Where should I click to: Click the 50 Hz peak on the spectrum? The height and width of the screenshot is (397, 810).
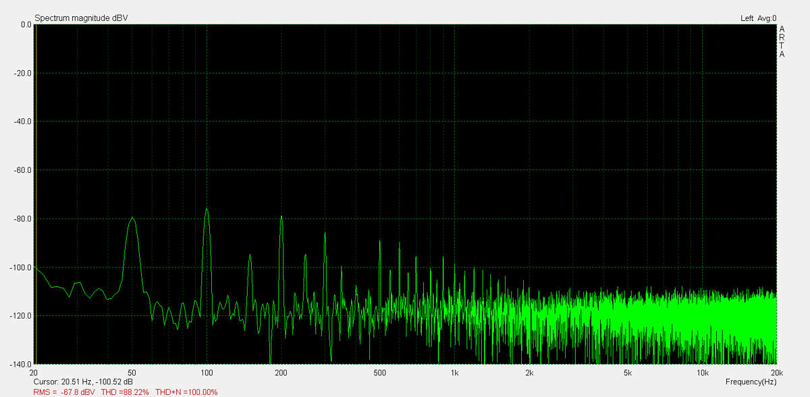pyautogui.click(x=132, y=218)
